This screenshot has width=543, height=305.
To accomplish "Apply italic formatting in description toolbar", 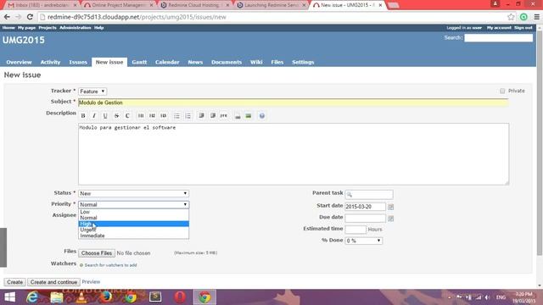I will pos(94,116).
